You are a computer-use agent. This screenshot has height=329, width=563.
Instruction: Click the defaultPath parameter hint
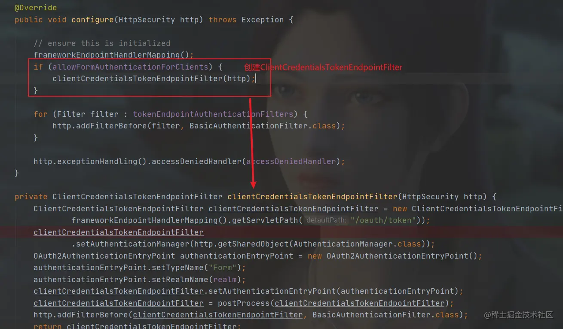pos(326,220)
